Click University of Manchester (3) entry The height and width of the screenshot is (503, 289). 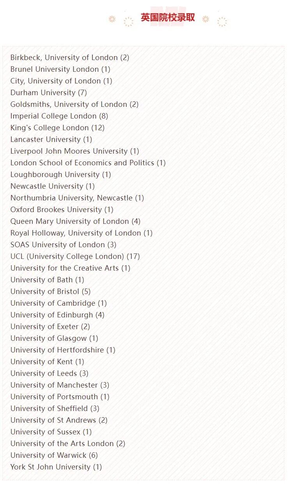click(60, 385)
